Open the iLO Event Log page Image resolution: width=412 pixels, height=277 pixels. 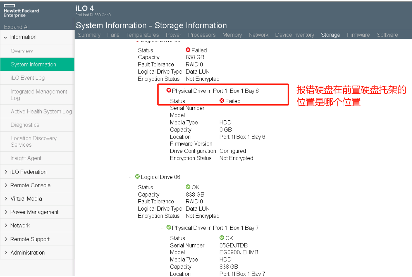coord(28,78)
